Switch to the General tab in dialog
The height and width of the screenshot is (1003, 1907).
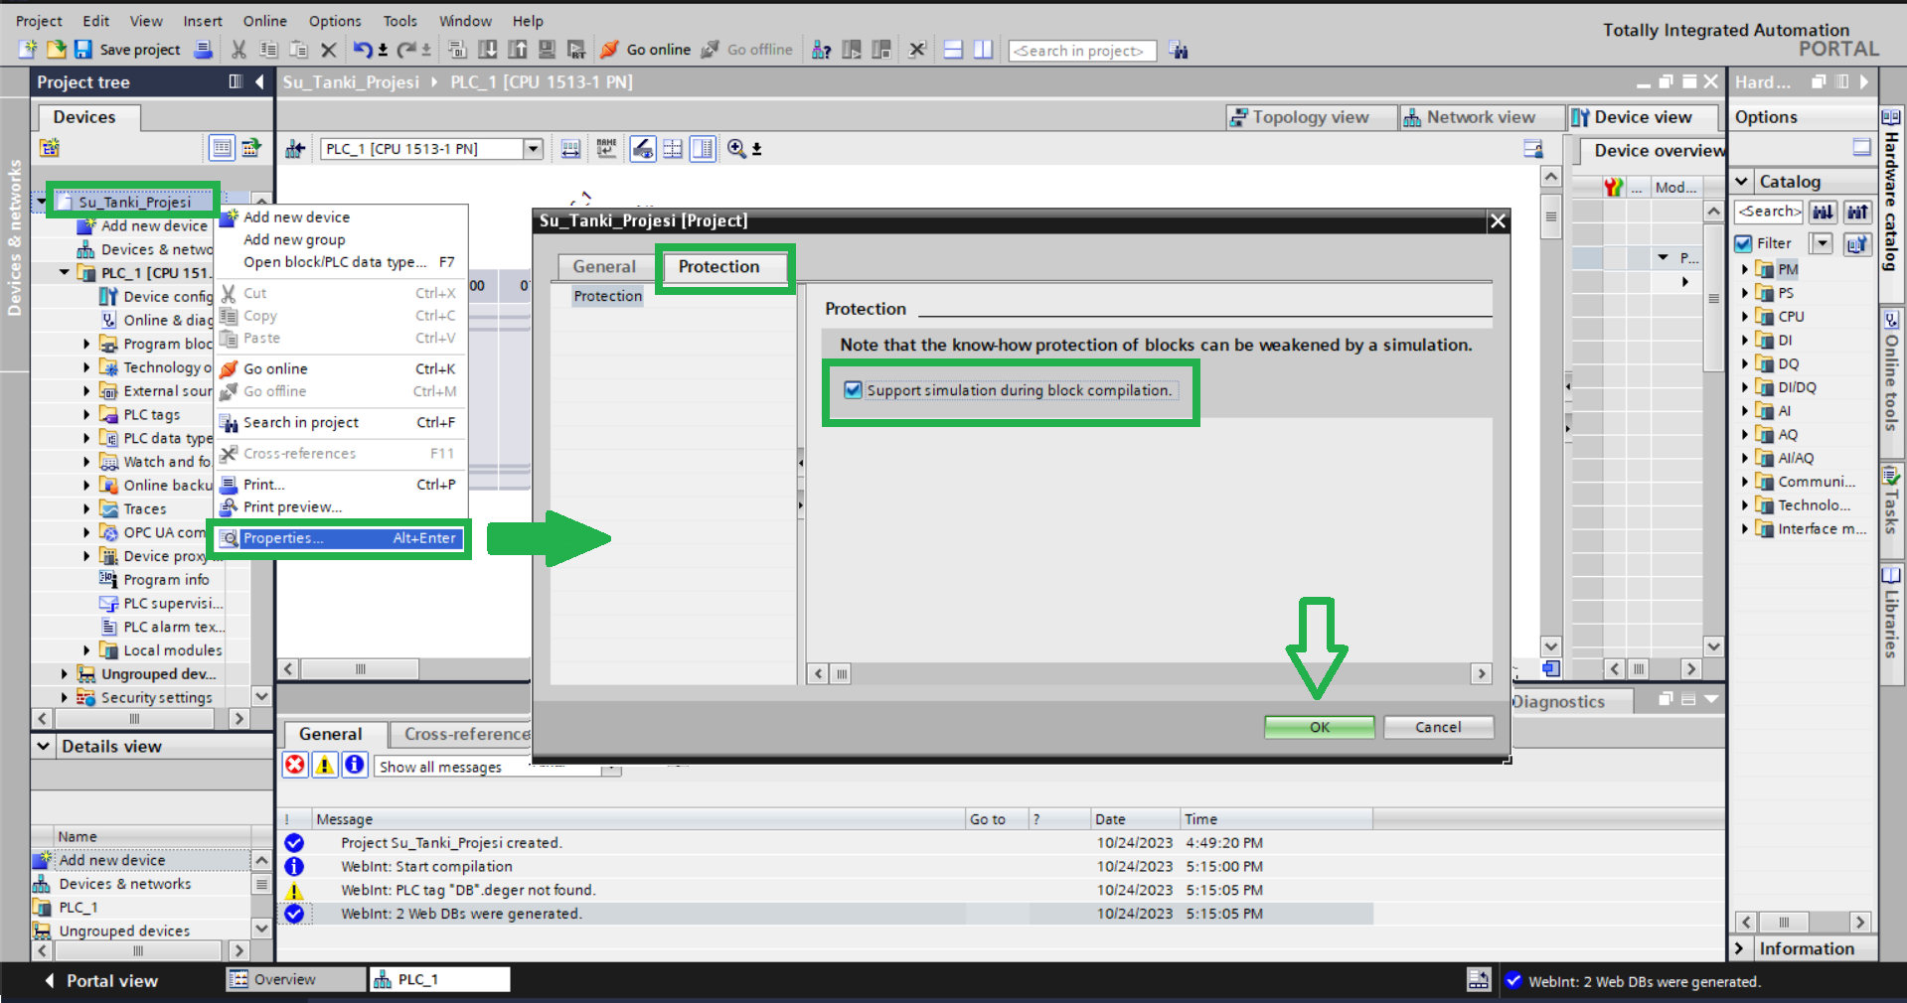[603, 266]
